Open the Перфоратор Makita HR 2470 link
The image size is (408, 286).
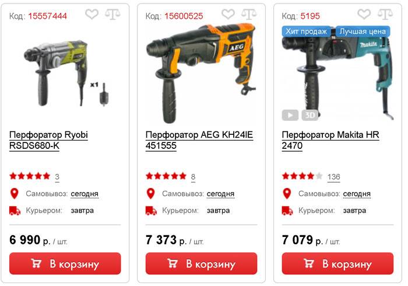pyautogui.click(x=330, y=140)
